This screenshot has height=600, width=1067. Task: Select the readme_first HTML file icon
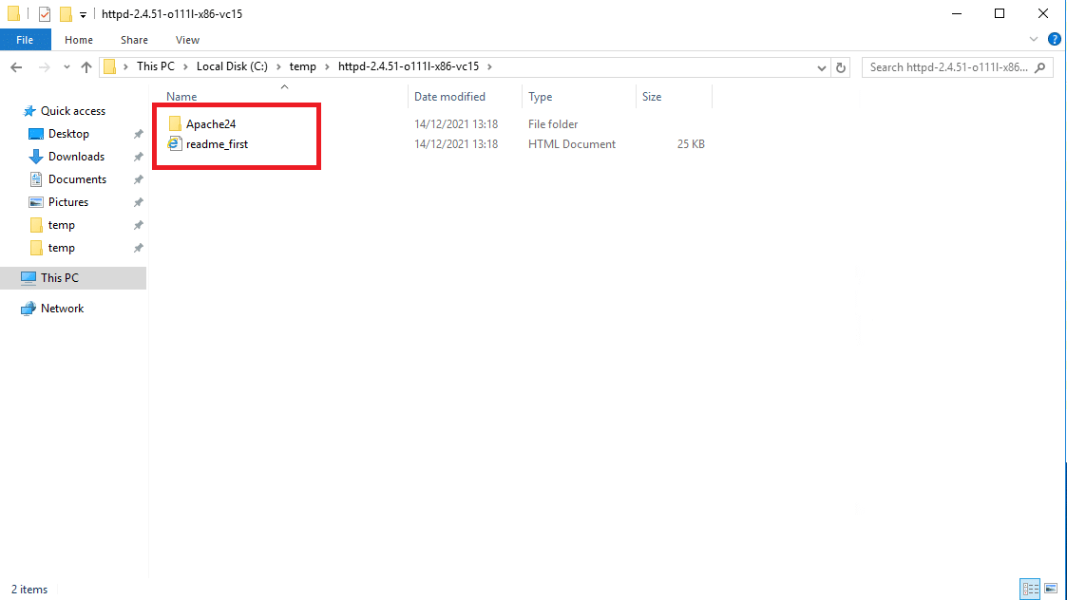click(175, 143)
